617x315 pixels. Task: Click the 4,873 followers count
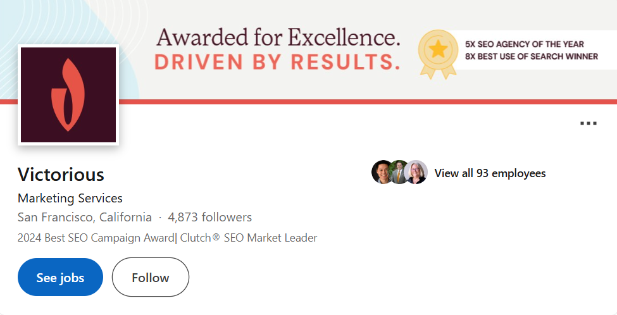(210, 218)
